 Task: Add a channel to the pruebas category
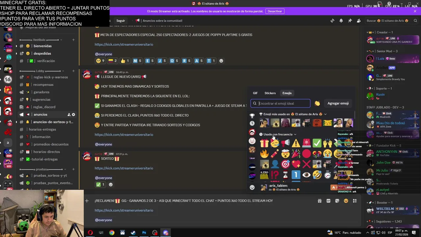pyautogui.click(x=73, y=169)
